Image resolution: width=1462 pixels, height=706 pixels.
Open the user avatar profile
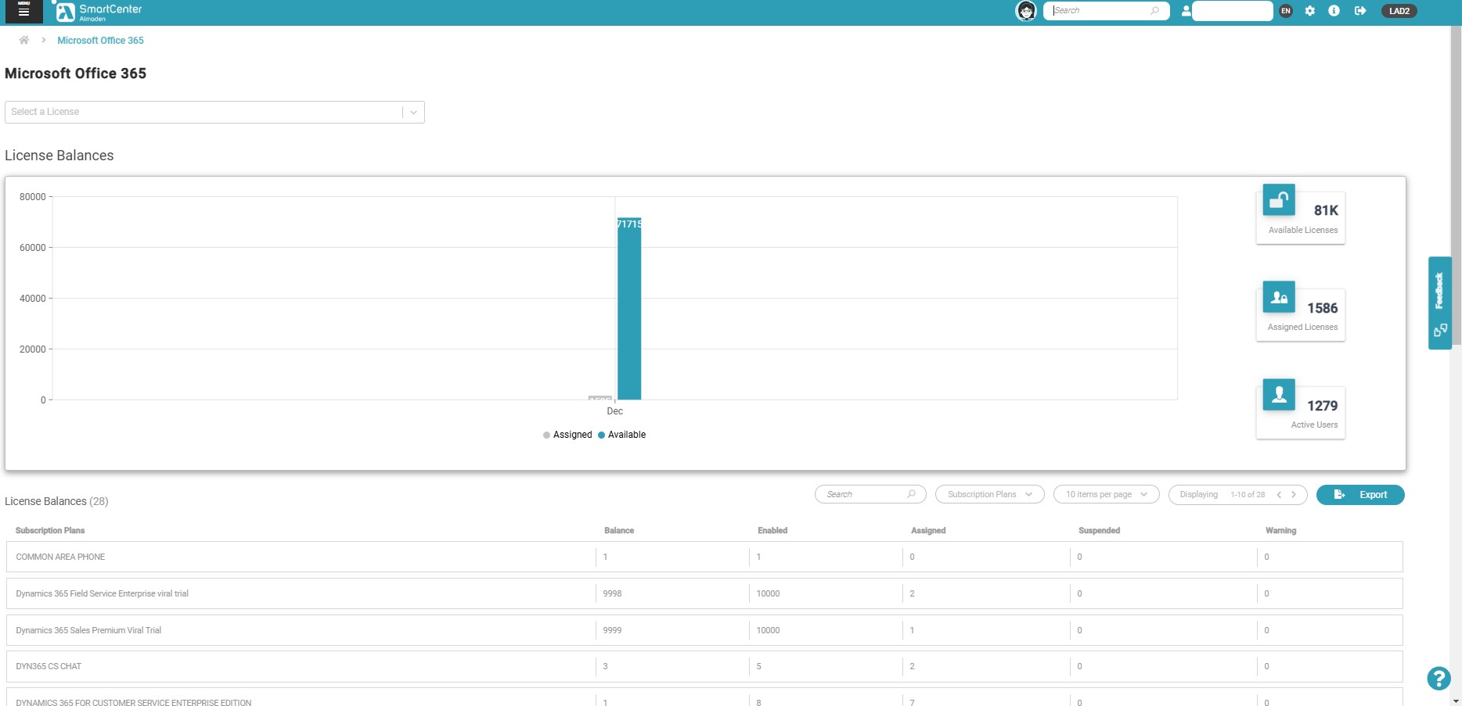point(1026,11)
